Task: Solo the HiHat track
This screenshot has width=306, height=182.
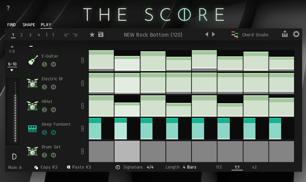Action: point(44,110)
